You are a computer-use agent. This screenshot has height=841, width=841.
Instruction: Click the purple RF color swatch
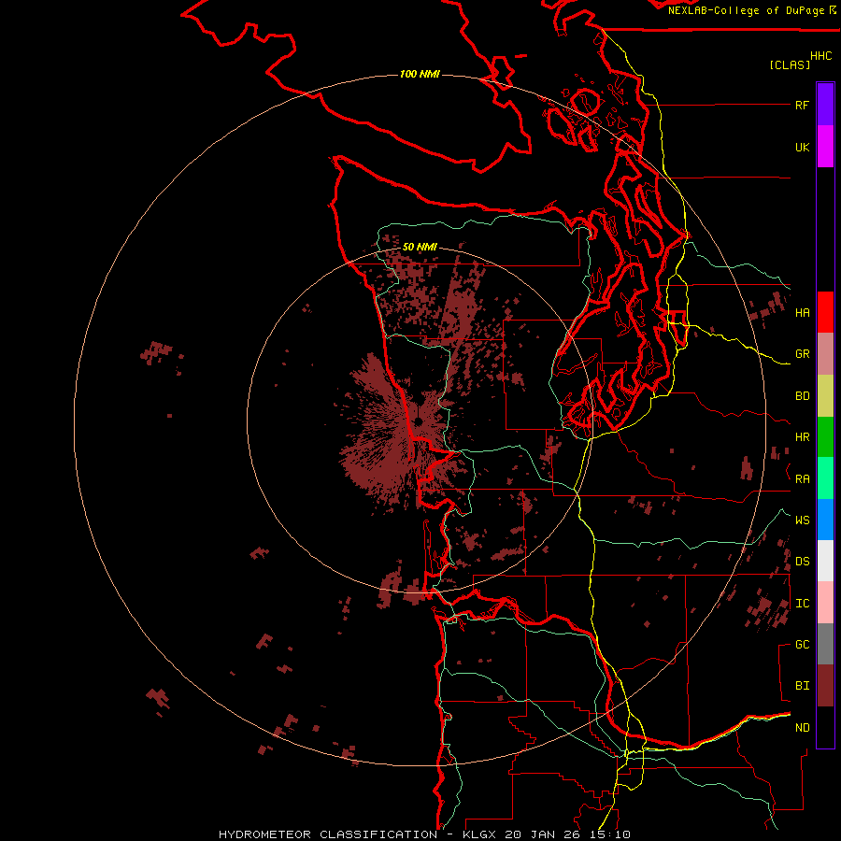pyautogui.click(x=825, y=105)
